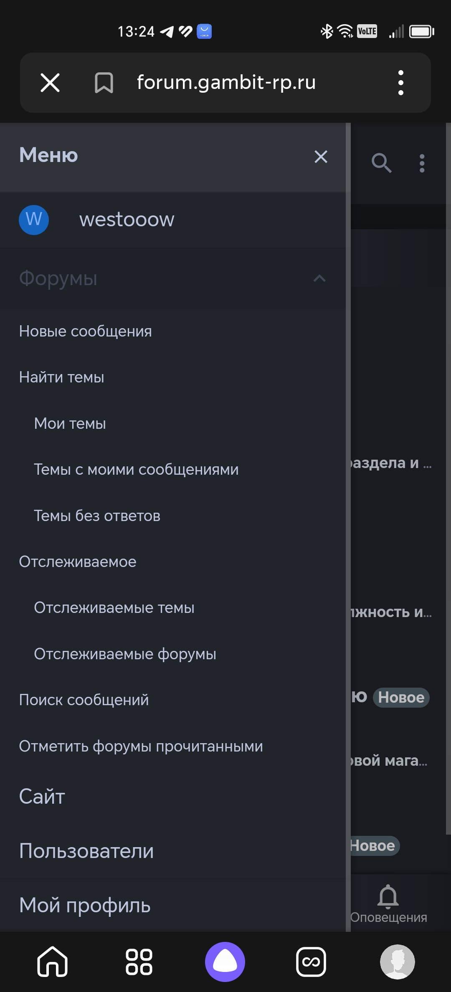Open browser three-dot options menu

pos(401,82)
